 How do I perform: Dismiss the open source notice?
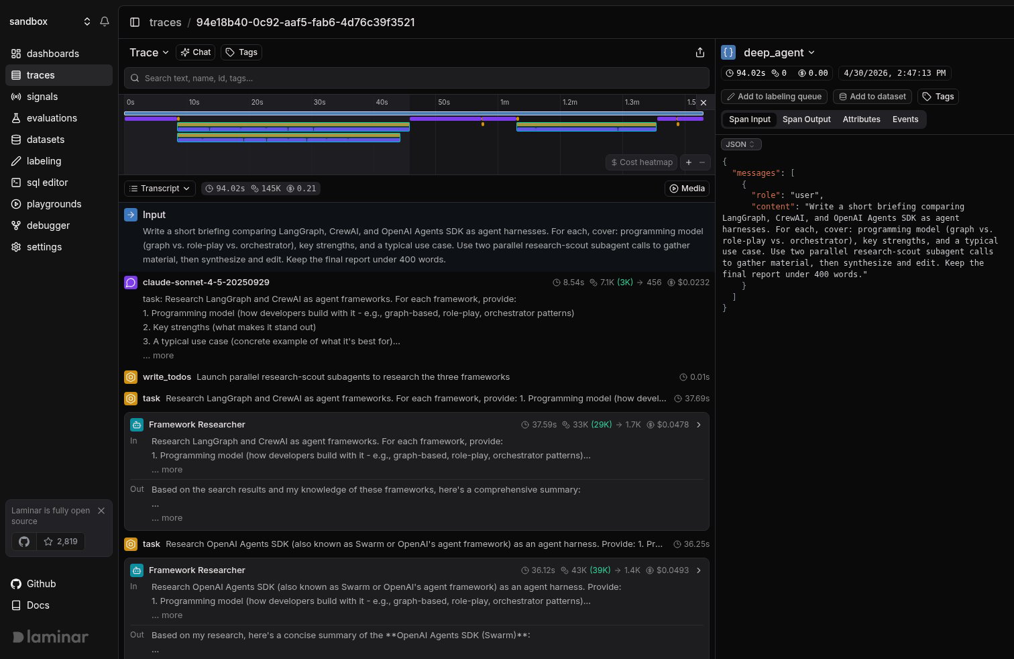(101, 511)
